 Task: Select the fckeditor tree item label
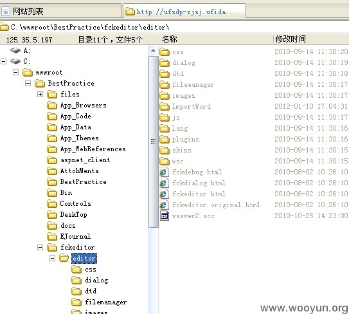click(x=78, y=247)
